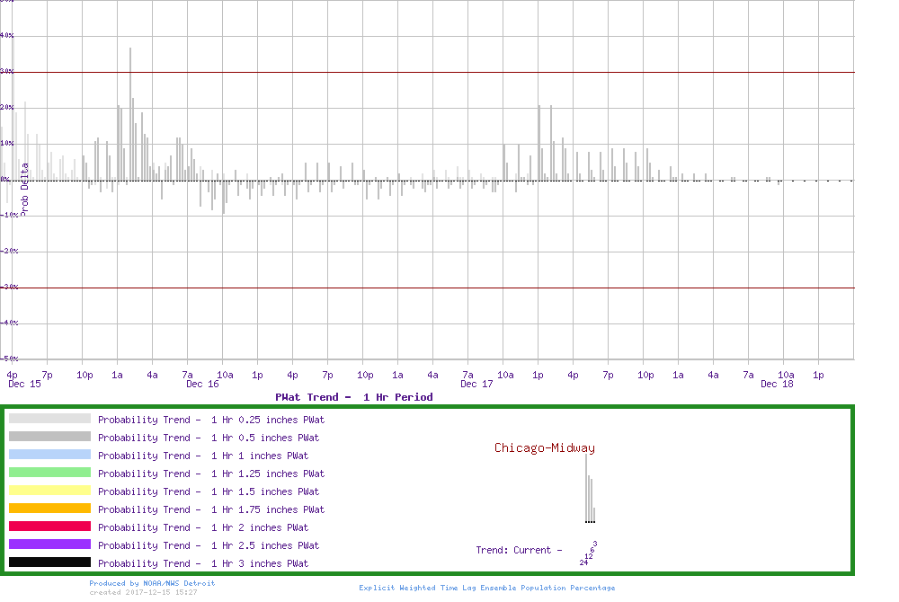Image resolution: width=899 pixels, height=602 pixels.
Task: Click the mini trend bars under Chicago-Midway
Action: point(590,490)
